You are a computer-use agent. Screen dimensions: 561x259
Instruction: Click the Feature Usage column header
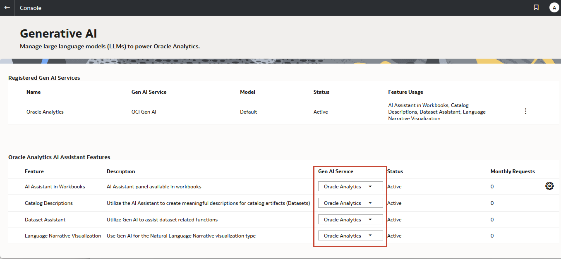click(x=405, y=92)
